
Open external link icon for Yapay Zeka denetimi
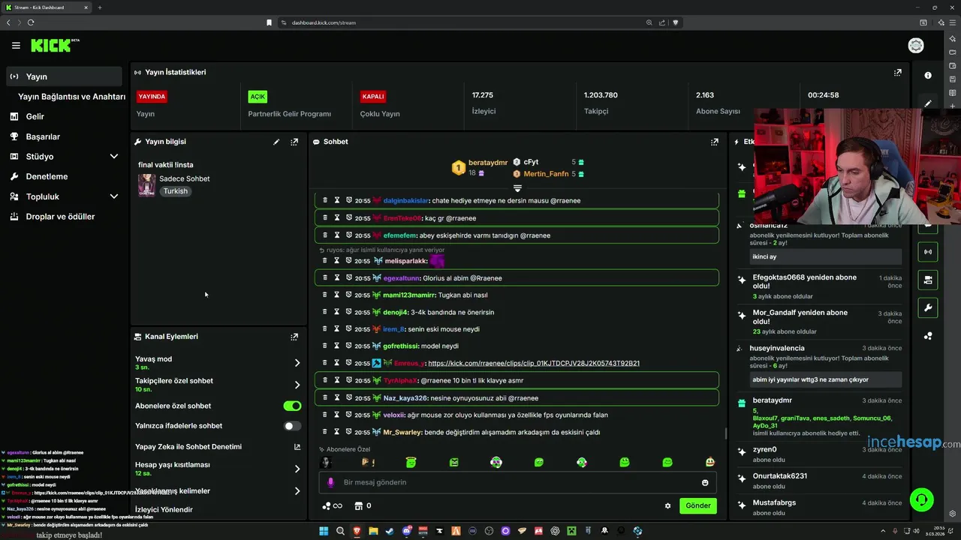click(297, 447)
